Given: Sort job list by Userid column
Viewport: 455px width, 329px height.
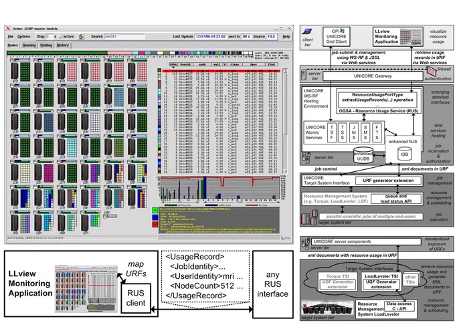Looking at the screenshot, I should (x=185, y=64).
